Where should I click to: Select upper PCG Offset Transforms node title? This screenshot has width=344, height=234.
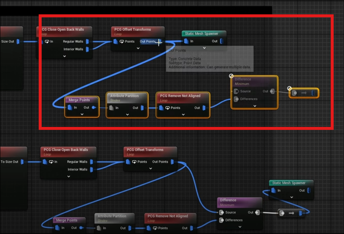click(x=132, y=29)
